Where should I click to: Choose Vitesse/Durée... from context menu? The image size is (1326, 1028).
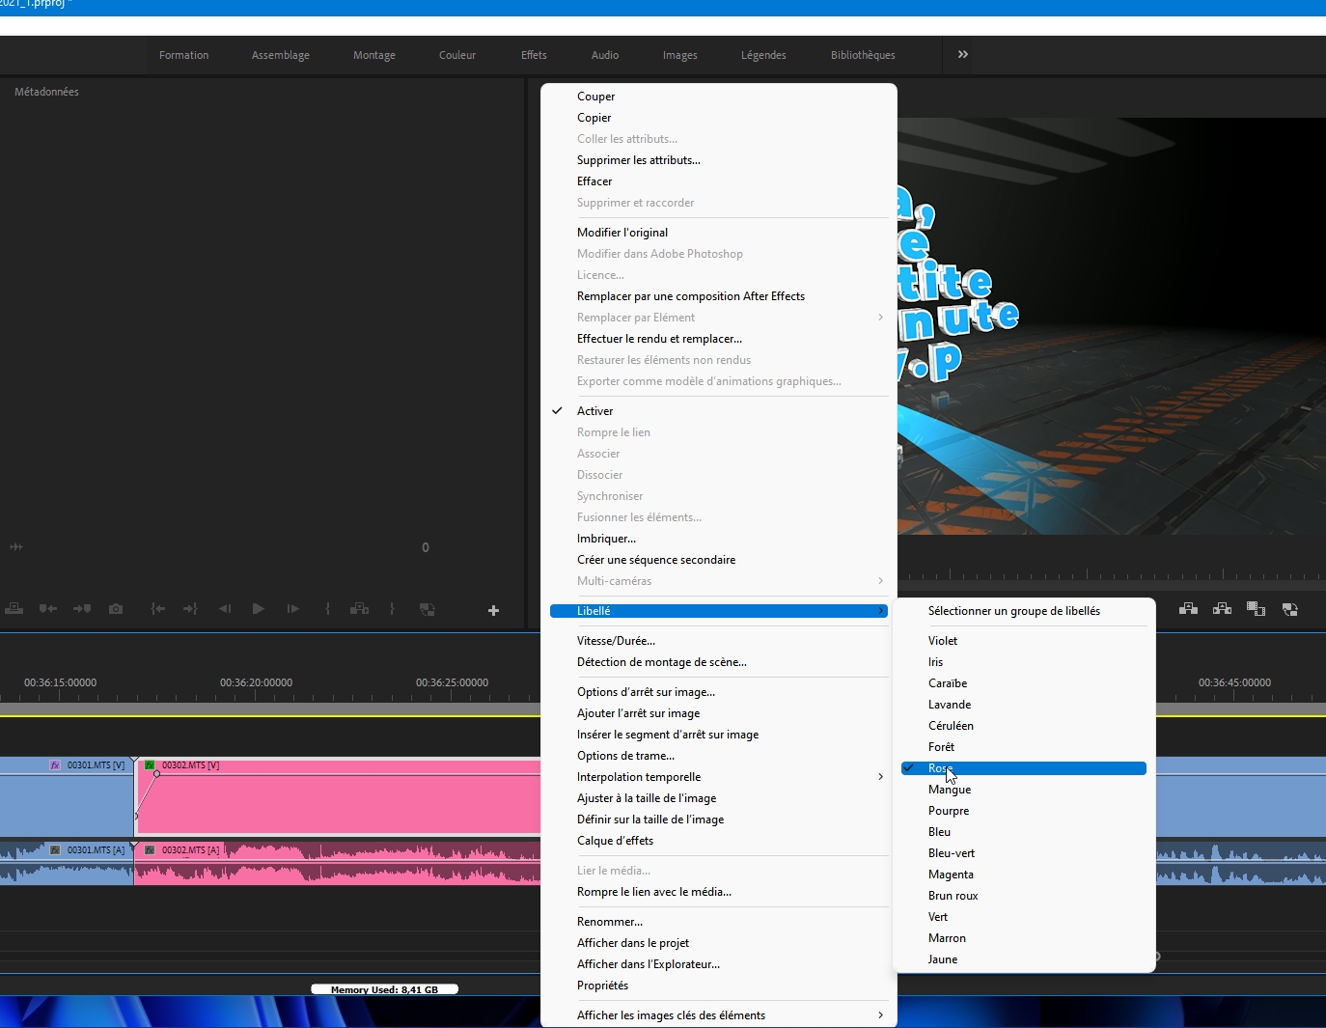pos(616,641)
